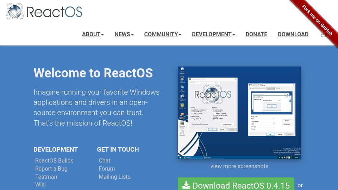338x190 pixels.
Task: Open the DOWNLOAD page from navigation
Action: pos(293,34)
